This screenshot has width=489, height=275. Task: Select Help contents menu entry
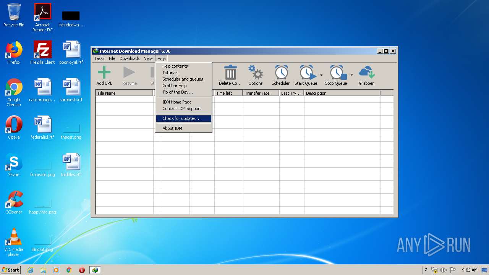184,66
